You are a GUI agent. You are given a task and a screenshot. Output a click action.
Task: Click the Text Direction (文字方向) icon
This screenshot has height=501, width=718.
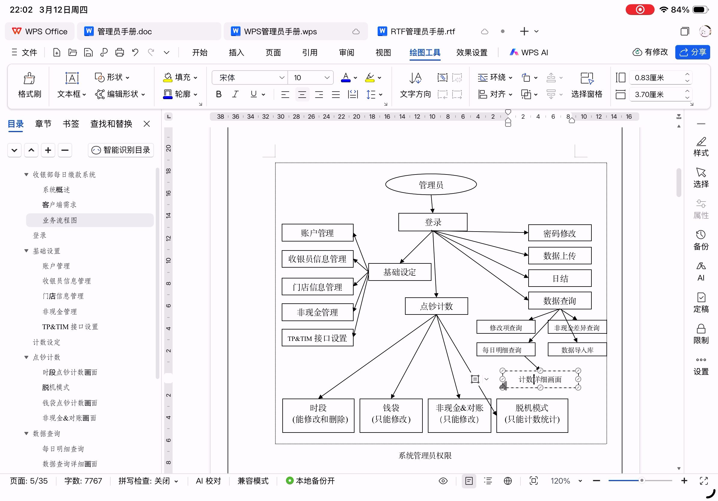click(x=415, y=78)
